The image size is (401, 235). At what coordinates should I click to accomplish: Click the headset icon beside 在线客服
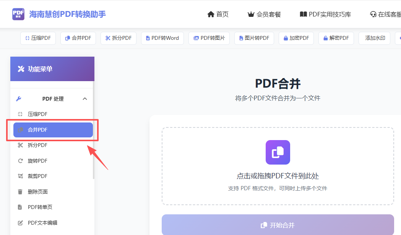pos(373,14)
